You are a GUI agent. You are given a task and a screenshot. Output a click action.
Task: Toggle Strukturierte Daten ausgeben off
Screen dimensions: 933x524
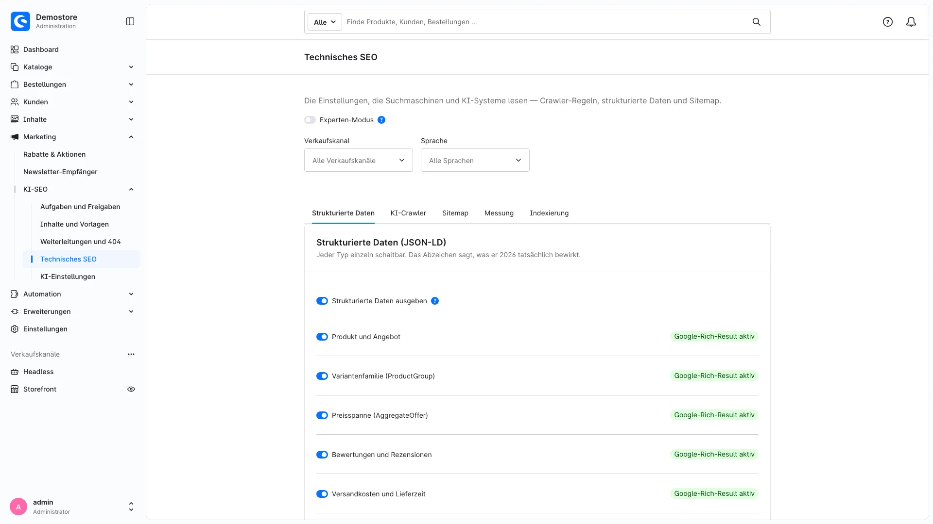322,301
